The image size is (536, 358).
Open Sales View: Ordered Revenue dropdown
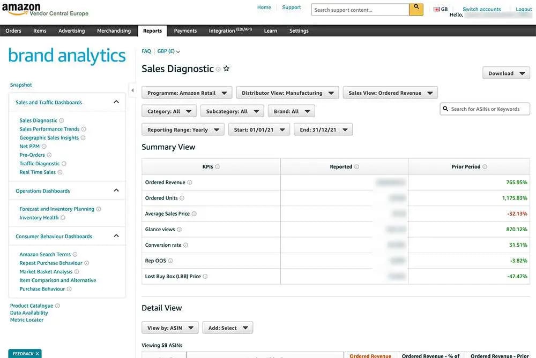[390, 93]
